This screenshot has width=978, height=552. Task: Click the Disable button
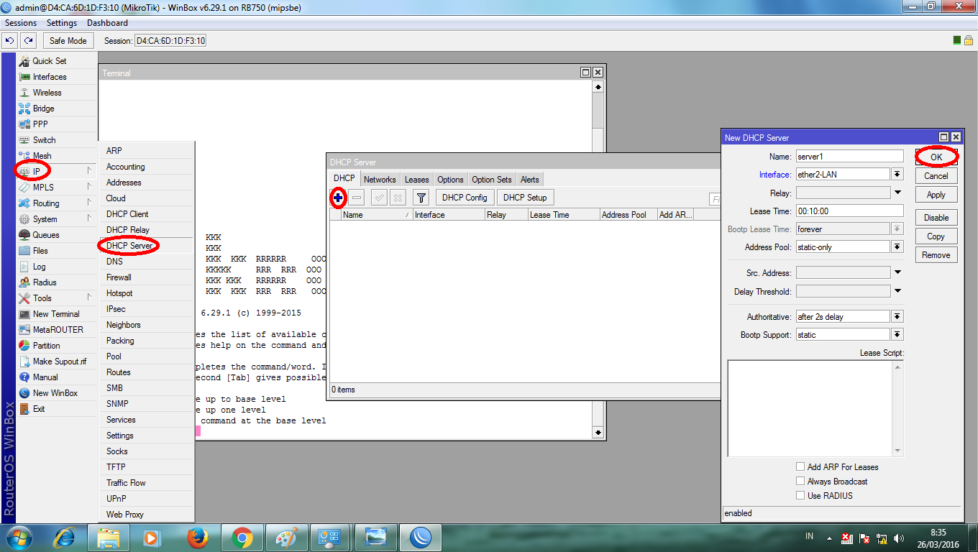click(936, 218)
